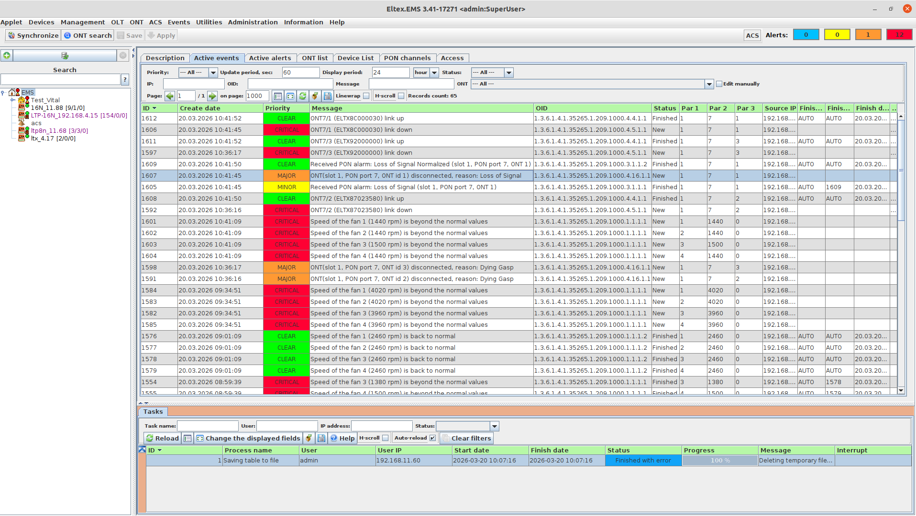
Task: Click the OID filter input field
Action: pos(290,84)
